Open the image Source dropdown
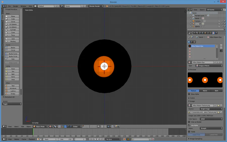This screenshot has width=227, height=142. point(211,109)
